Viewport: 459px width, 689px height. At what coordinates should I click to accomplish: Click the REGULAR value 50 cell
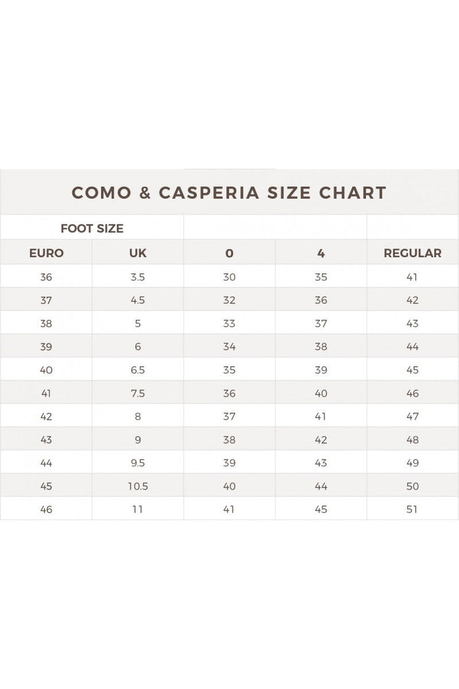coord(412,486)
